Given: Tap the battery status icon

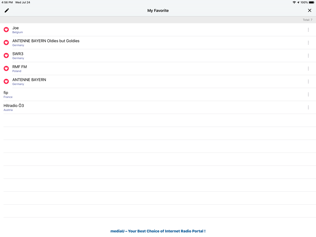Looking at the screenshot, I should pyautogui.click(x=311, y=3).
